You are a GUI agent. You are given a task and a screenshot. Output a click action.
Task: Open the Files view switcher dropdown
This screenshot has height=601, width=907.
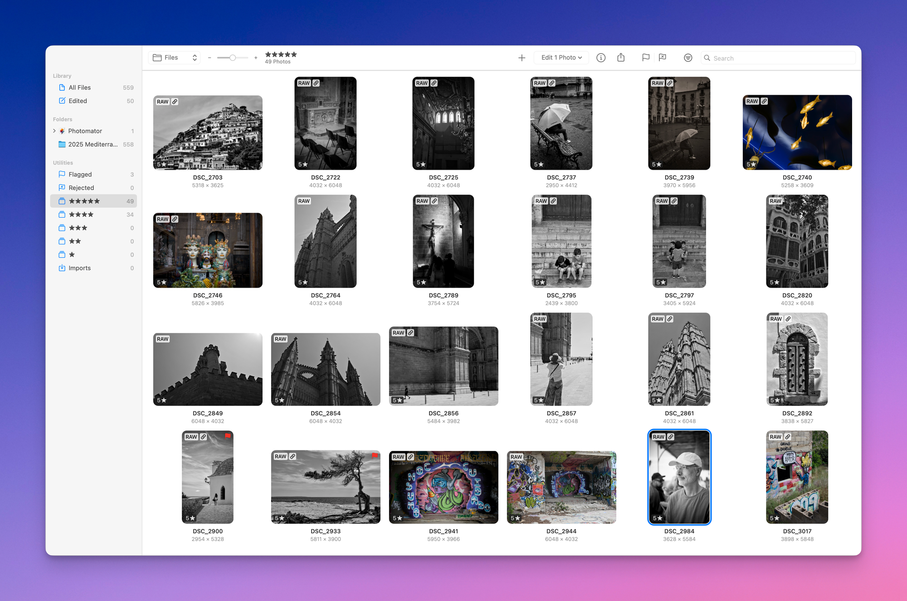174,57
